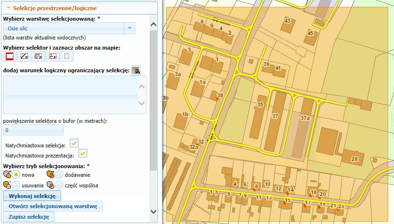Click the 'nowa' selection mode icon
The height and width of the screenshot is (224, 394).
(x=7, y=174)
